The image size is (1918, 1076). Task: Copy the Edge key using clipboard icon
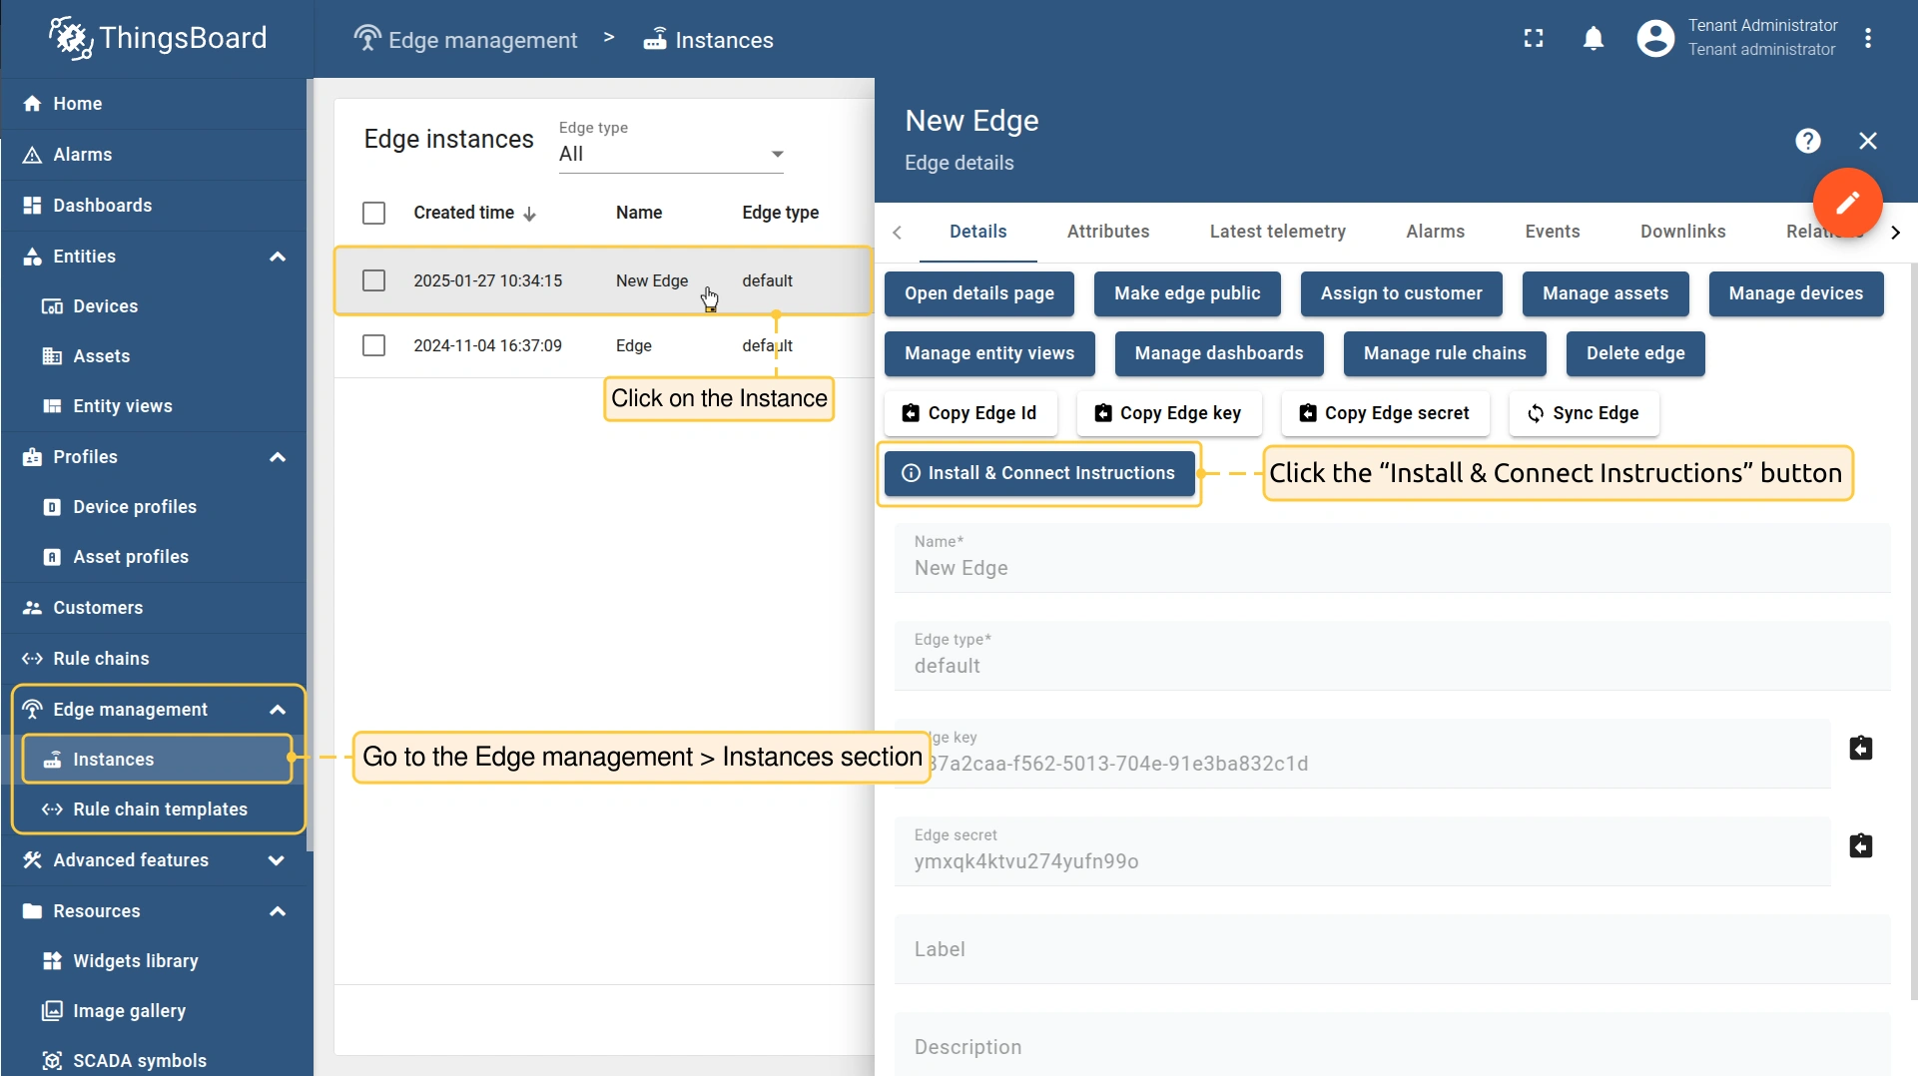[1860, 749]
